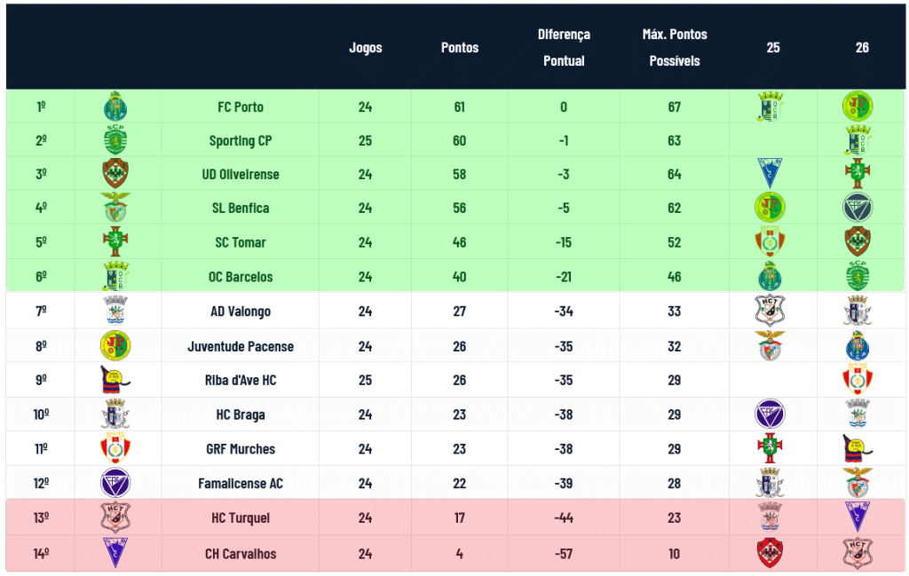909x576 pixels.
Task: Click the HC Braga team name
Action: (241, 414)
